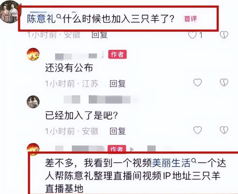This screenshot has width=238, height=194.
Task: Open search for 美丽生活 keyword link
Action: pos(174,163)
